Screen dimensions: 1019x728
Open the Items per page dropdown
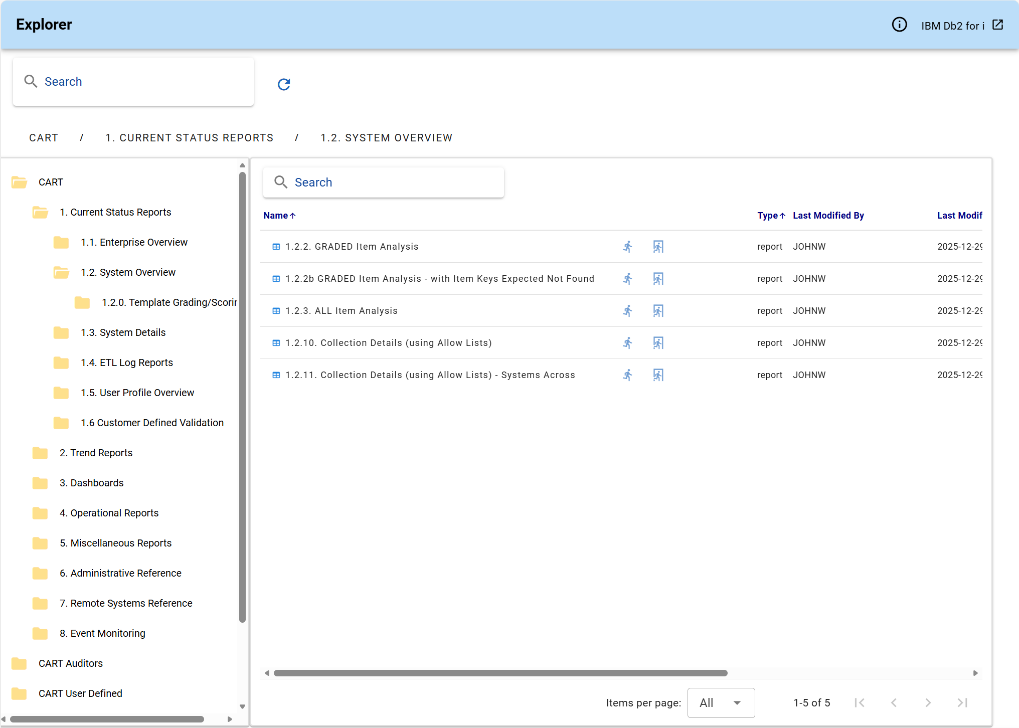pyautogui.click(x=721, y=703)
